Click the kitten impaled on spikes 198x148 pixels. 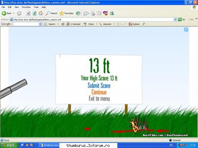[x=134, y=125]
